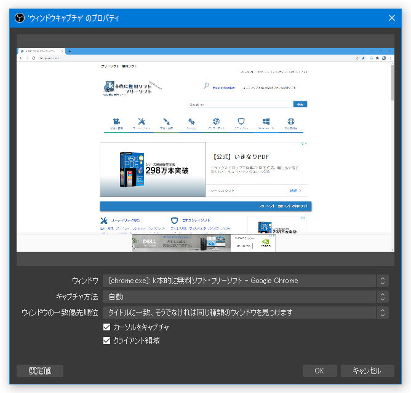Confirm with the OK button
Viewport: 411px width, 393px height.
319,371
